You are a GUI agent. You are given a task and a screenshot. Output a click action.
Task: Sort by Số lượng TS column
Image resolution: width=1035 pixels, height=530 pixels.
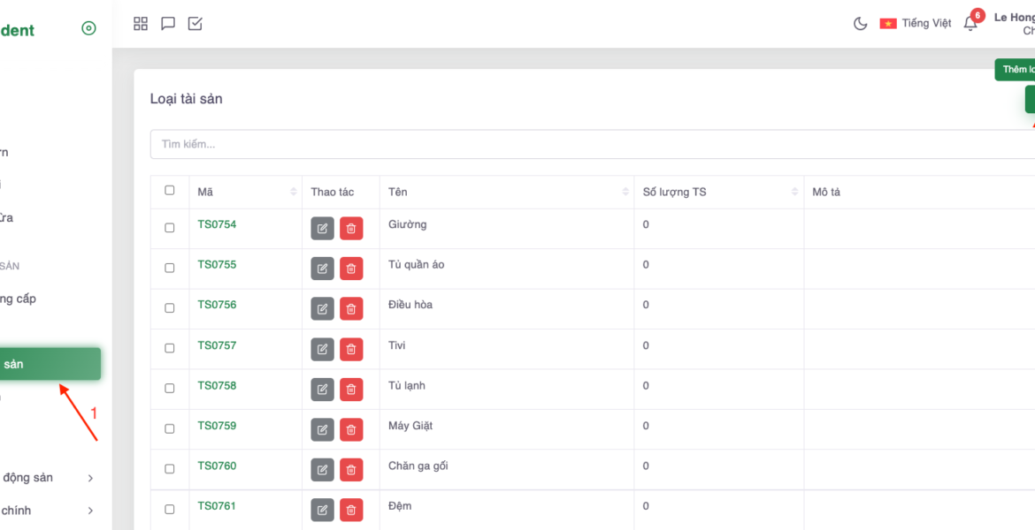[793, 193]
